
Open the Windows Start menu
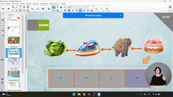(x=74, y=94)
